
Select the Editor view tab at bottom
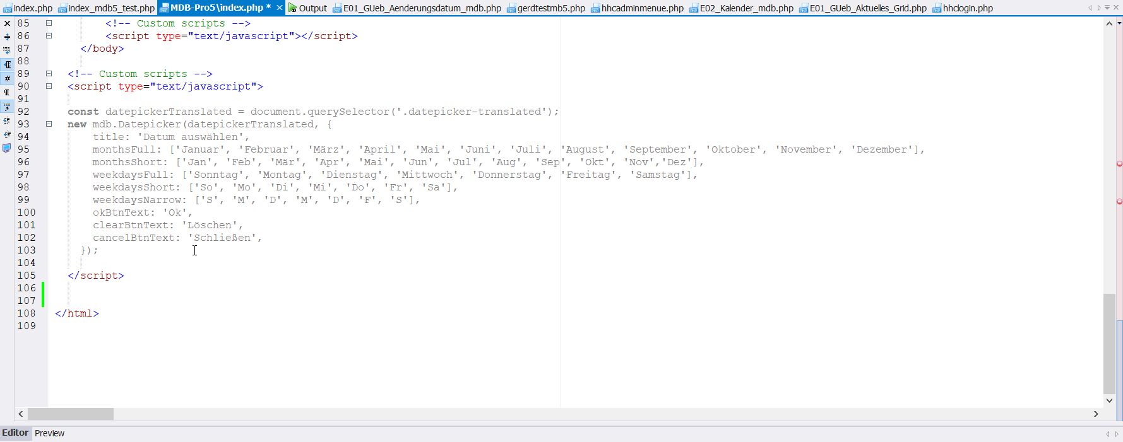pos(15,433)
